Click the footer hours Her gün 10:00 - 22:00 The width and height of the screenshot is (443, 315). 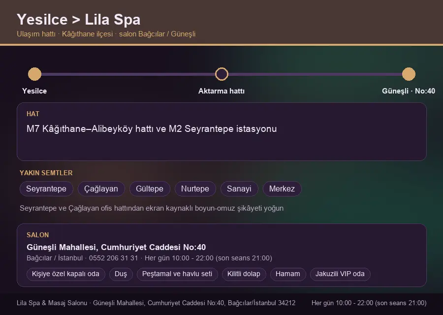[369, 303]
